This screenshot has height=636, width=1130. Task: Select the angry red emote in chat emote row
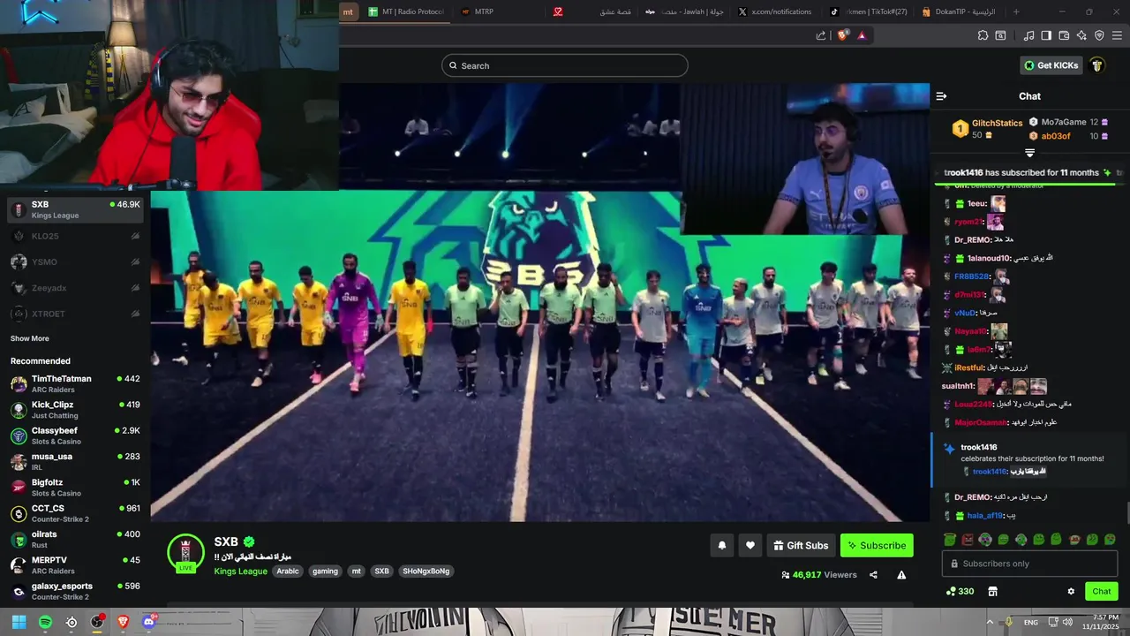coord(968,540)
